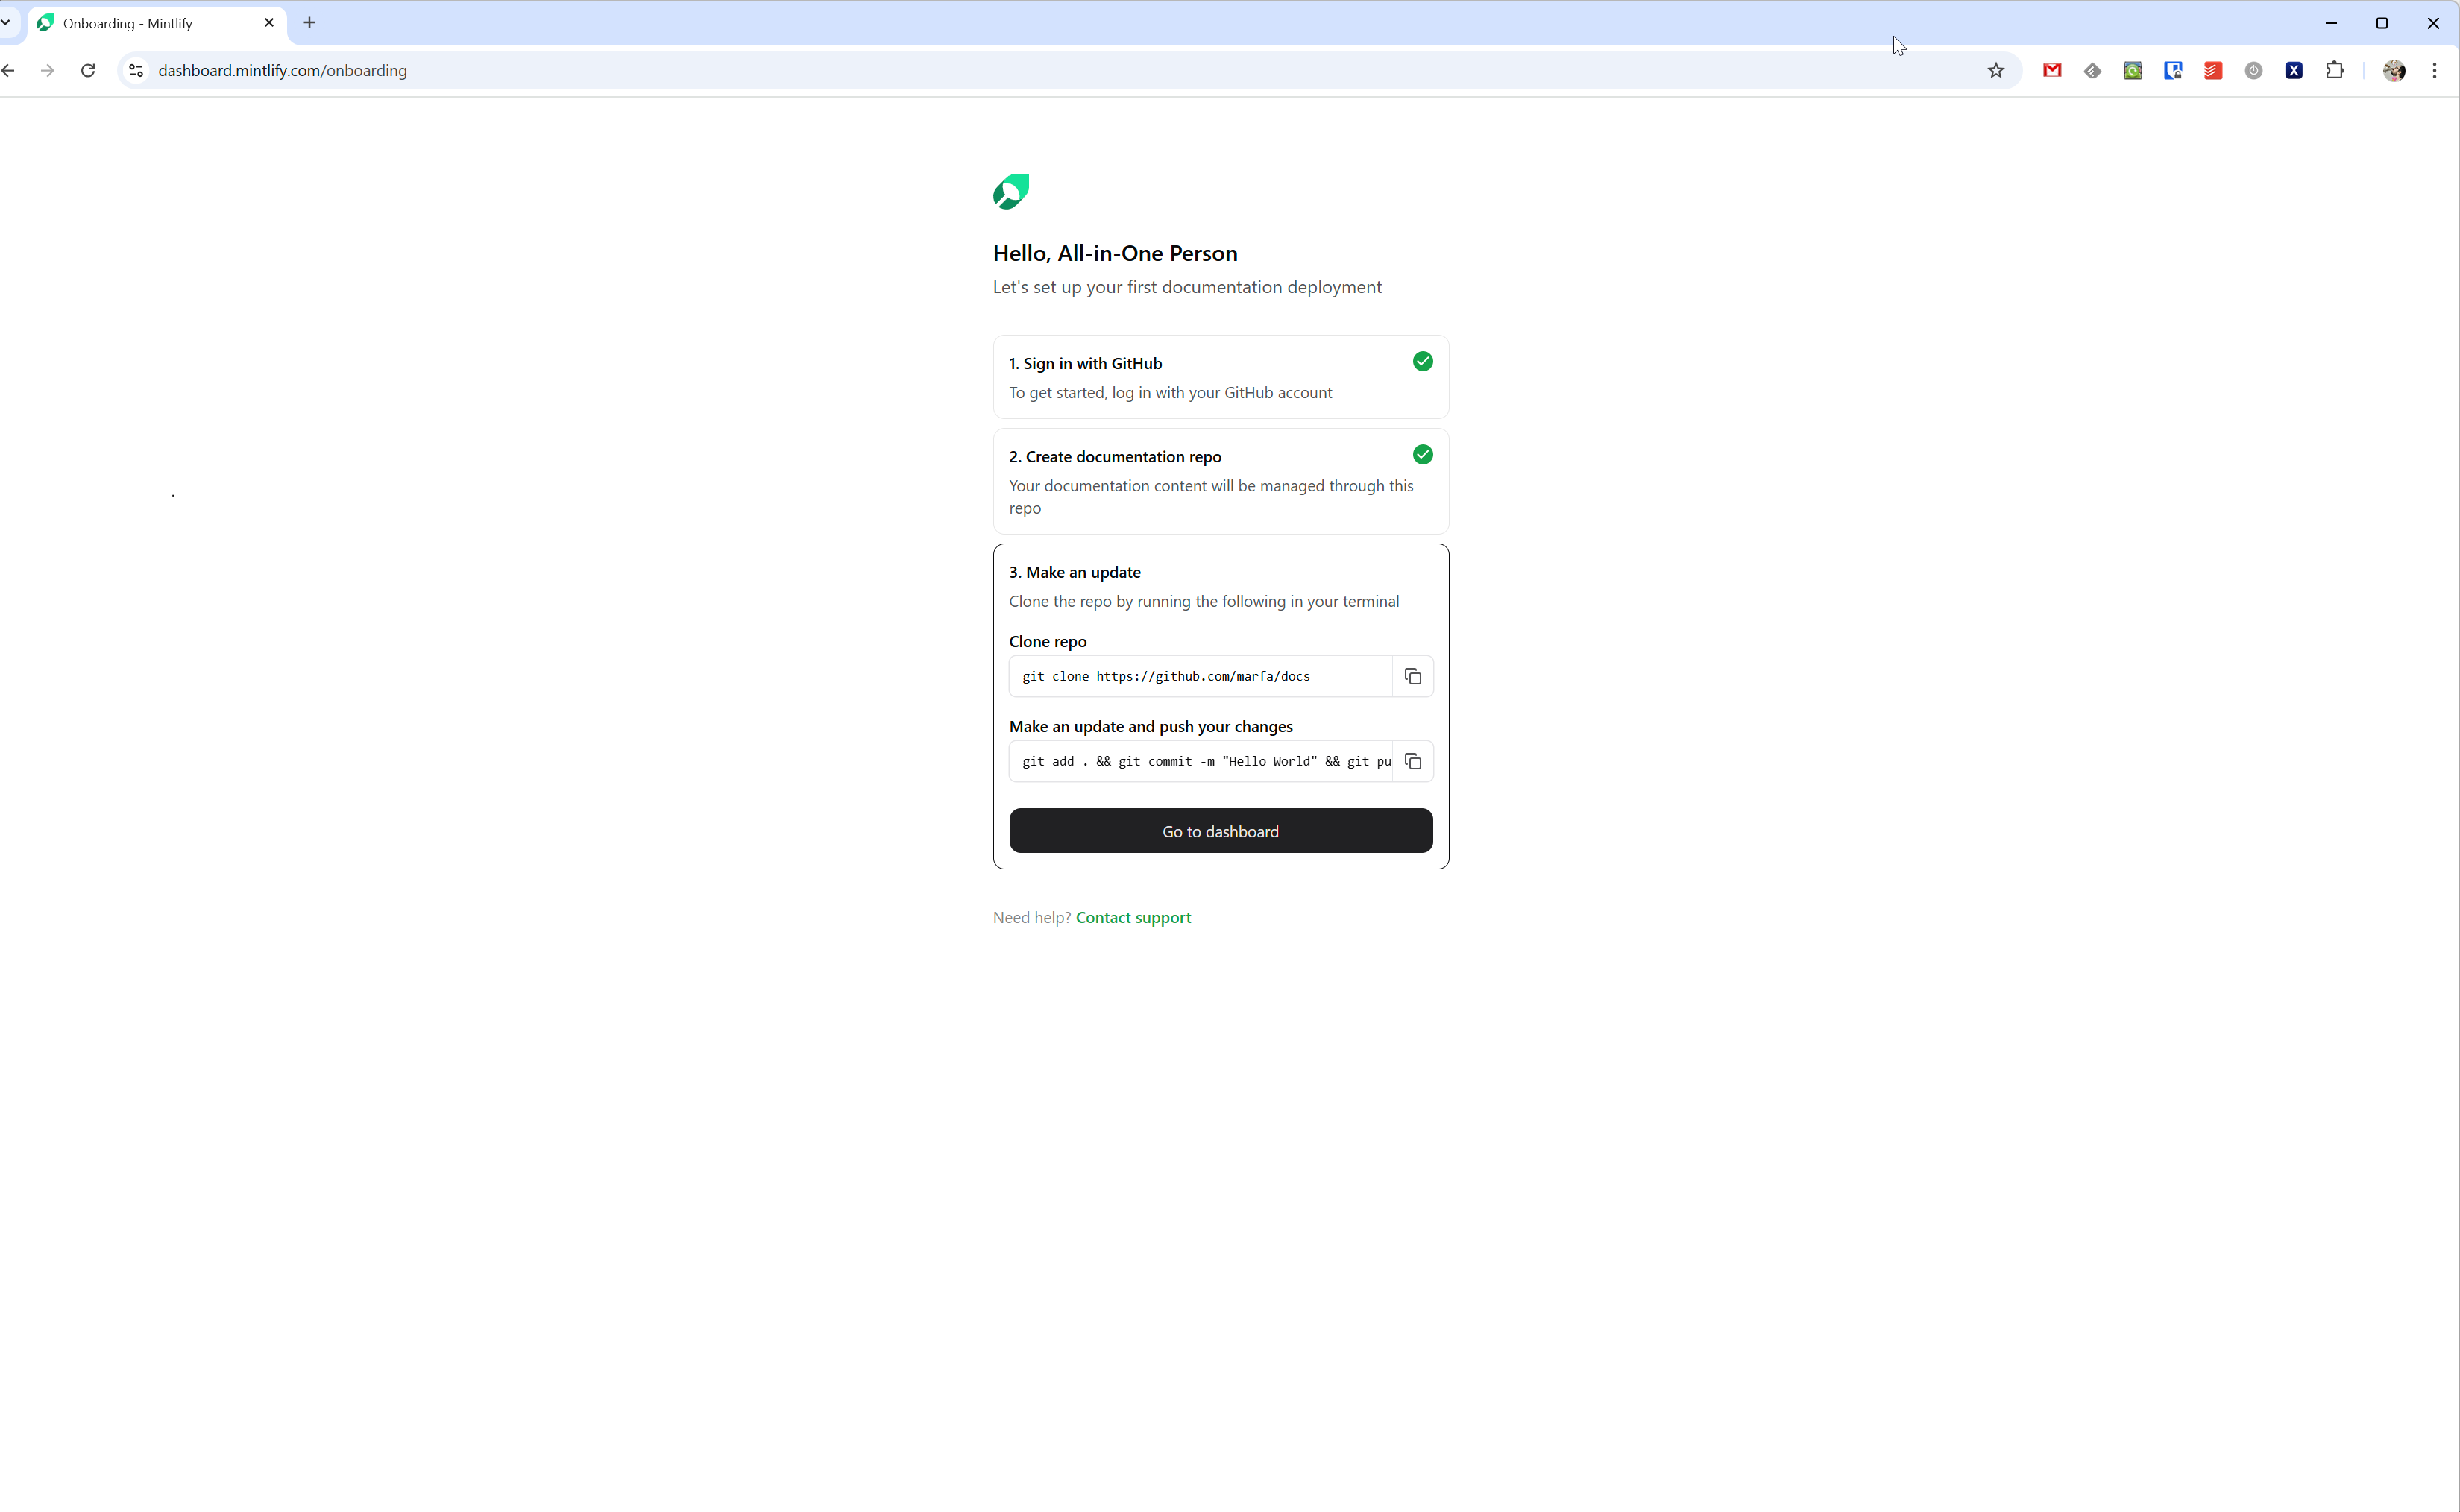Follow the Contact support link
The height and width of the screenshot is (1512, 2460).
[1133, 918]
